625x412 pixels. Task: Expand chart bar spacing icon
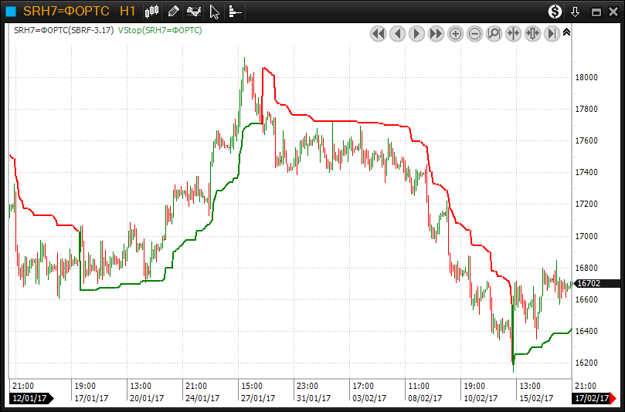[x=533, y=34]
